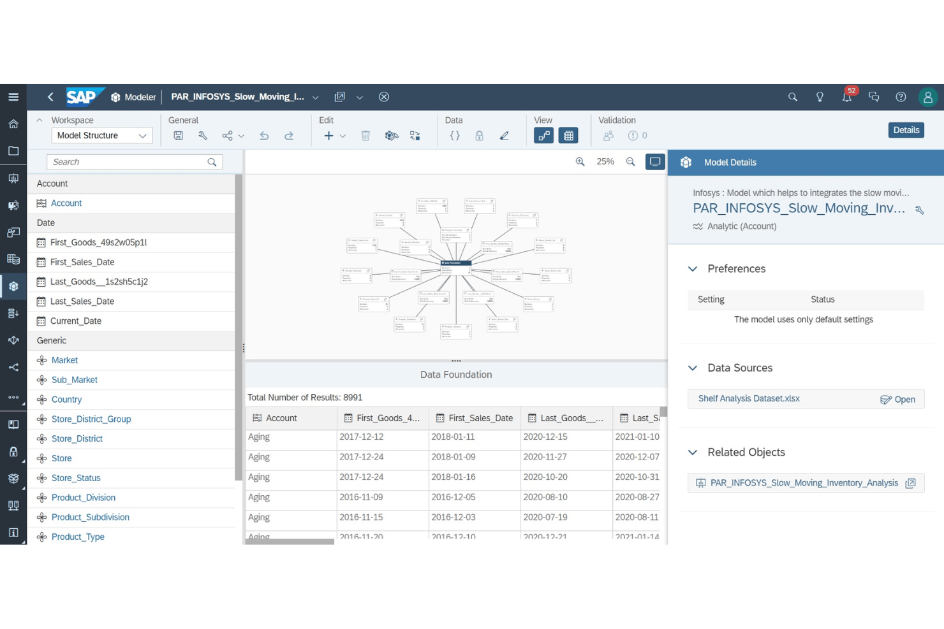The width and height of the screenshot is (944, 629).
Task: Select the Account dimension link
Action: tap(66, 203)
